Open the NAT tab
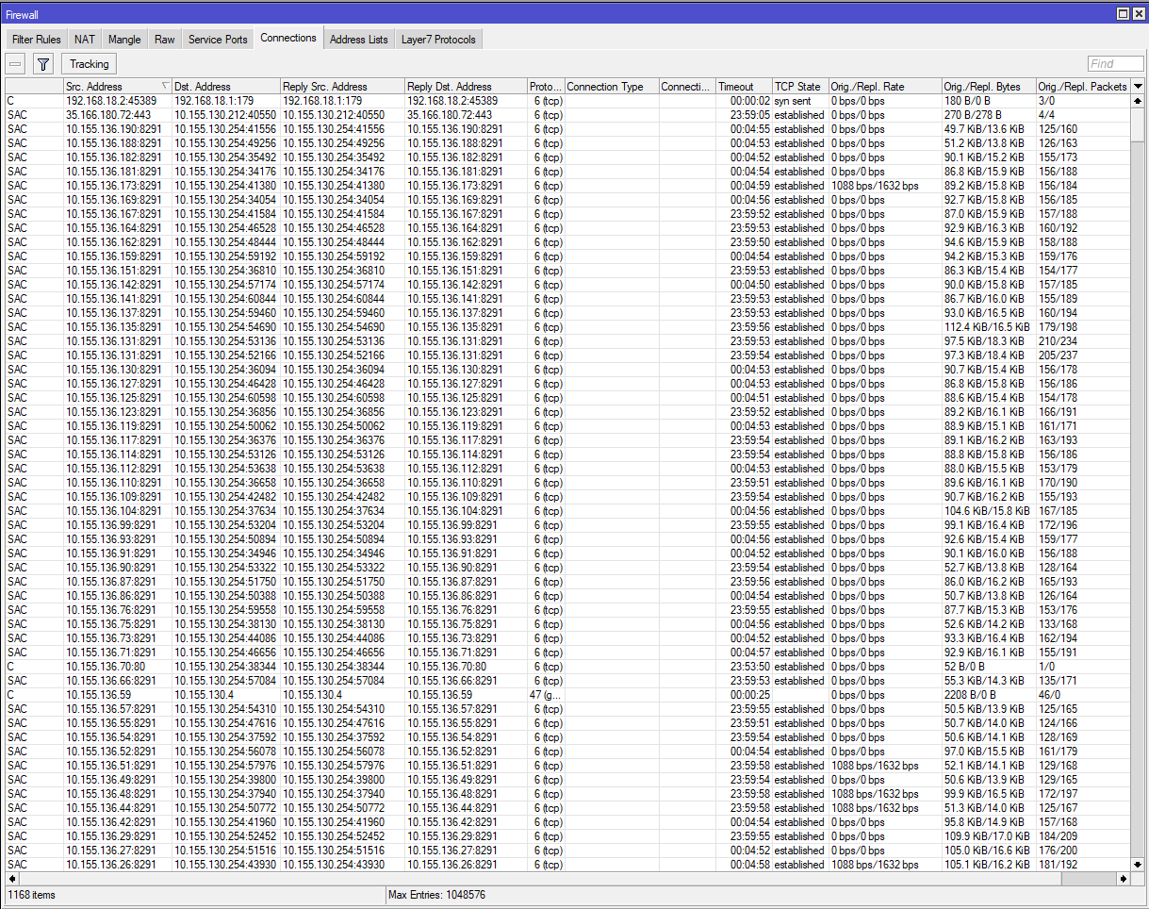Image resolution: width=1149 pixels, height=909 pixels. tap(85, 40)
